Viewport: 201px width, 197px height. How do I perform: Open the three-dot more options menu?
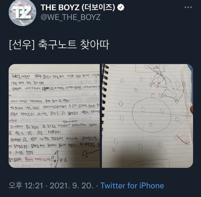click(188, 7)
